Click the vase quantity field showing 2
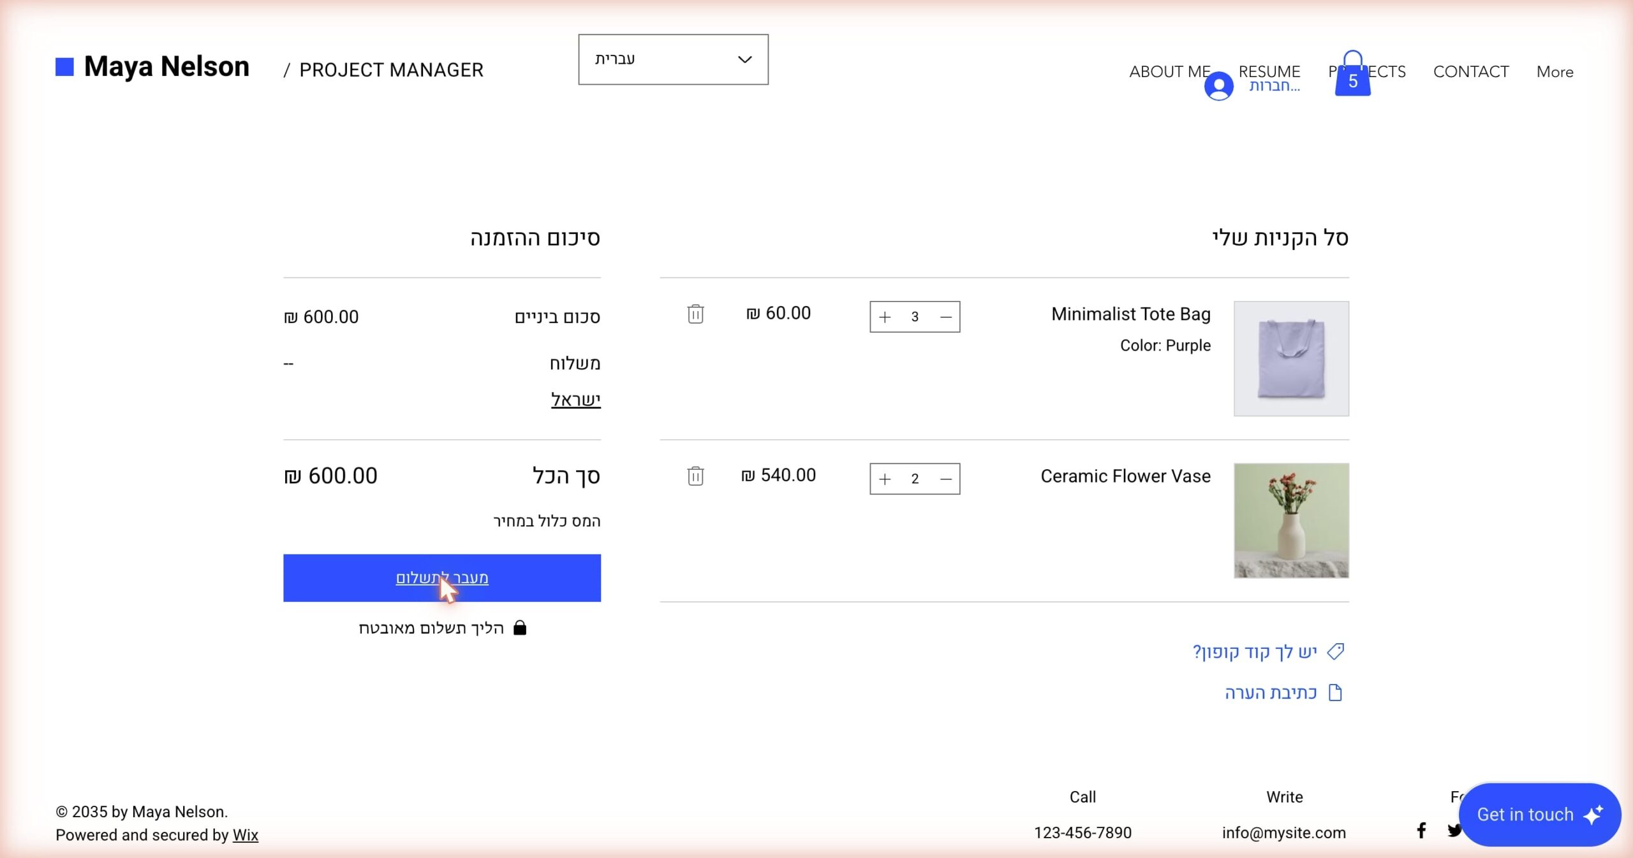This screenshot has height=858, width=1633. [915, 479]
